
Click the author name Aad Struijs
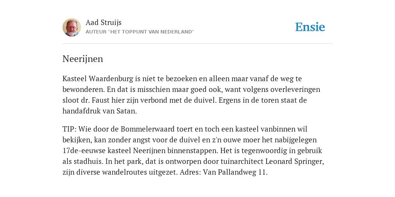pos(103,22)
